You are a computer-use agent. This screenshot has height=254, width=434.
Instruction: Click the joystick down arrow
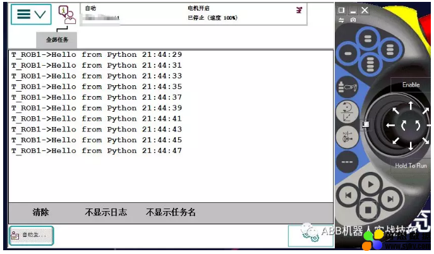pyautogui.click(x=410, y=146)
